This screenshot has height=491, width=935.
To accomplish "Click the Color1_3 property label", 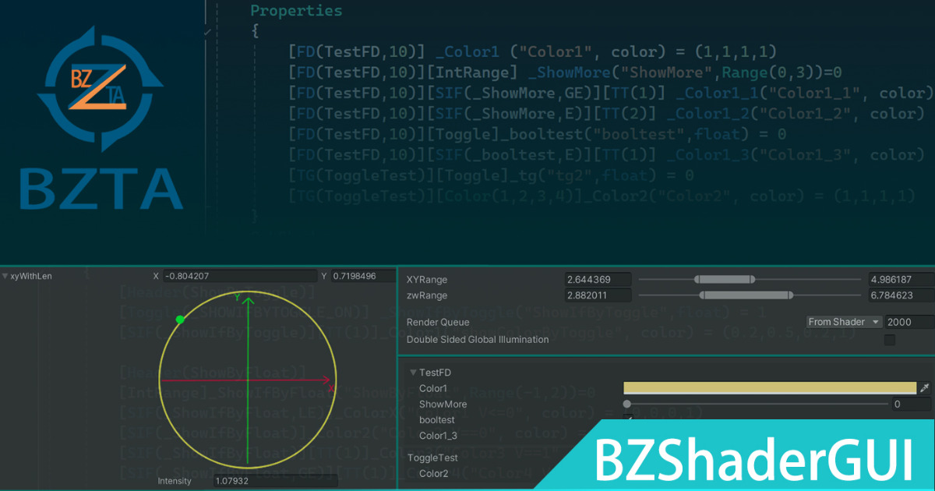I will click(x=437, y=435).
